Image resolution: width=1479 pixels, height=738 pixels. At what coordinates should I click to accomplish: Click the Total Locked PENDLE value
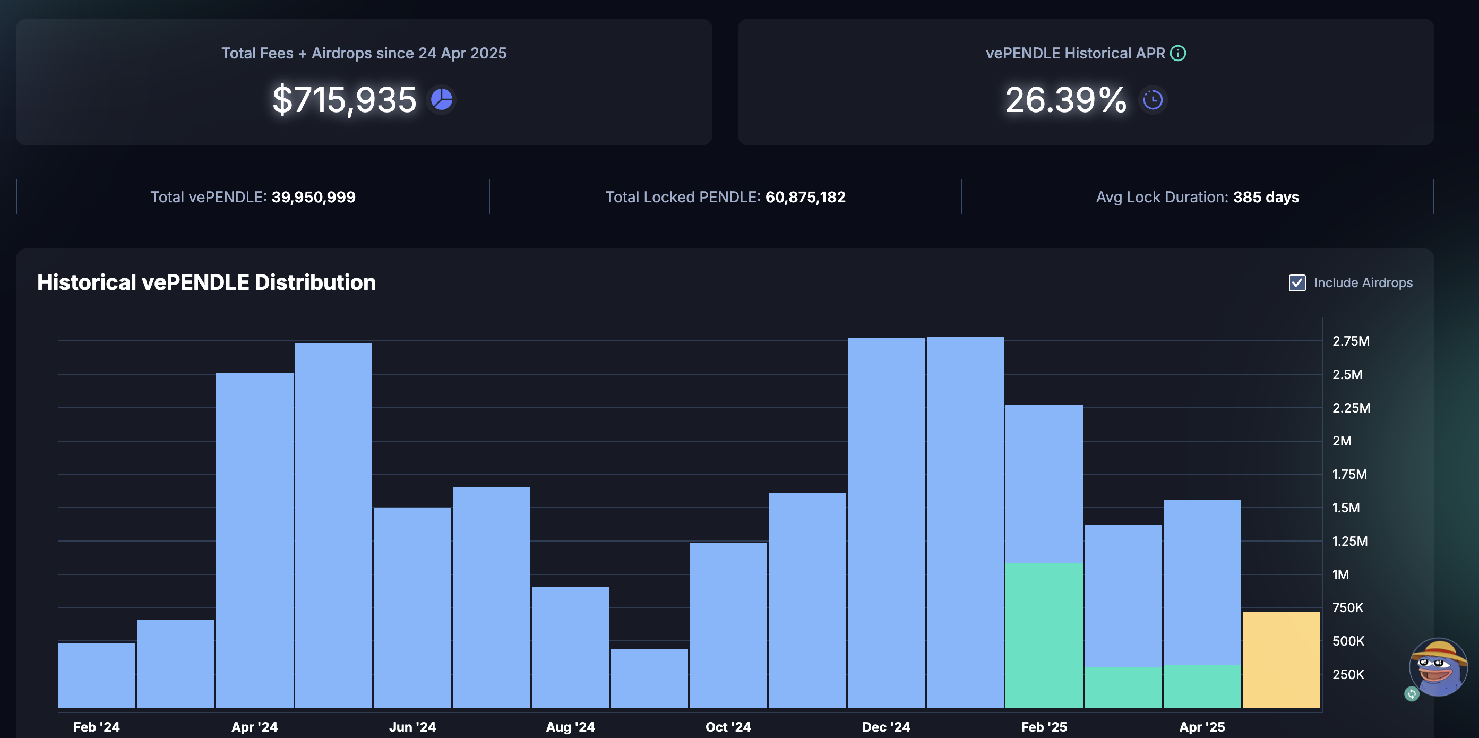coord(805,197)
